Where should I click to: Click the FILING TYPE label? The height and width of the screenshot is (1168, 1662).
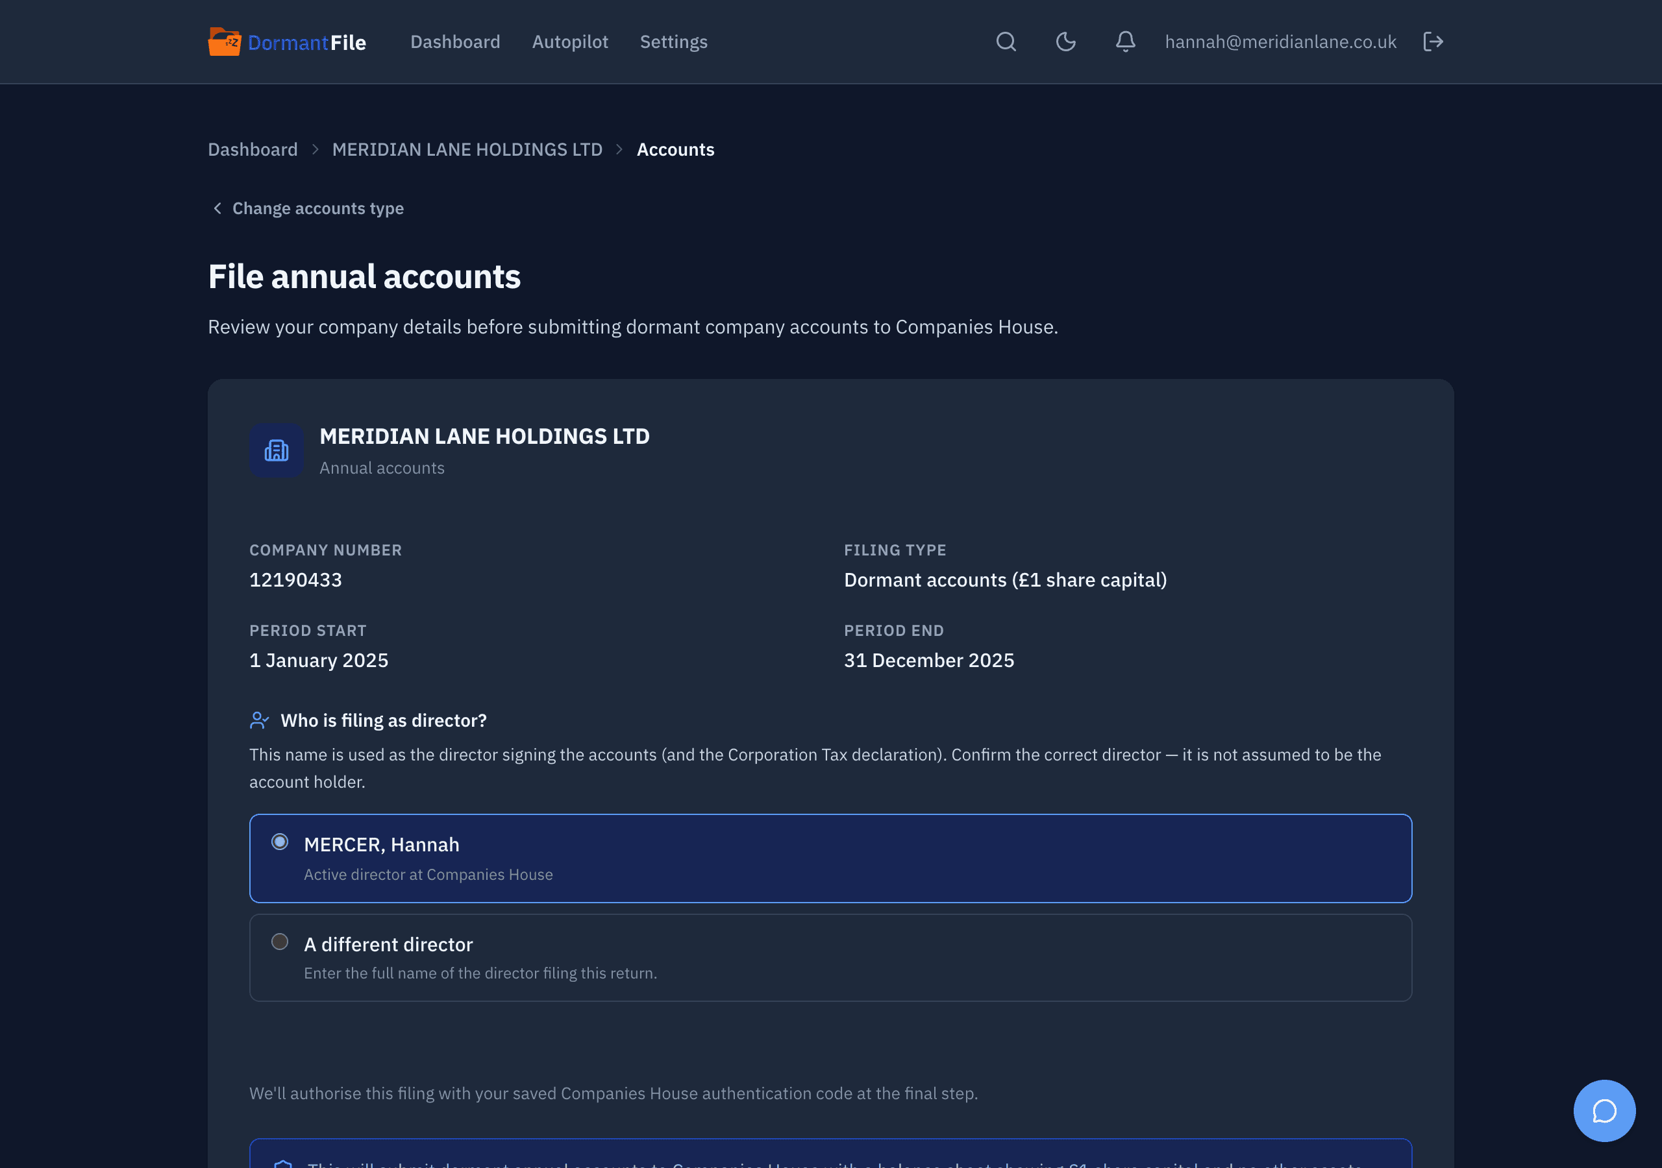point(895,550)
